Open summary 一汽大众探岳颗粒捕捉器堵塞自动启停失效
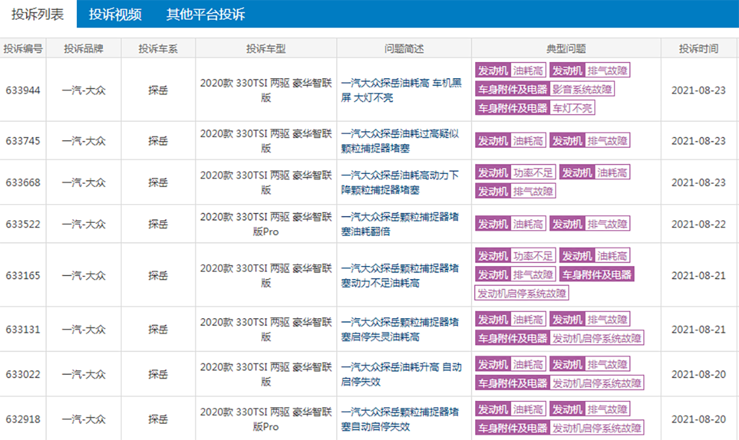739x440 pixels. click(400, 418)
